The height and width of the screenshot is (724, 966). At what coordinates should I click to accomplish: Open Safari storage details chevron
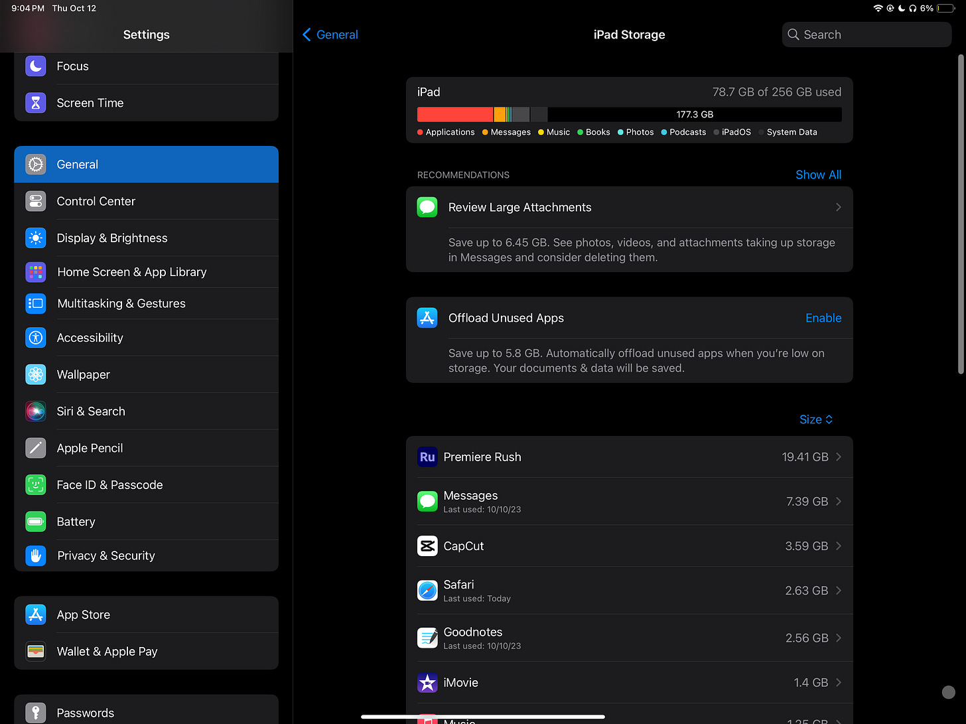coord(839,590)
